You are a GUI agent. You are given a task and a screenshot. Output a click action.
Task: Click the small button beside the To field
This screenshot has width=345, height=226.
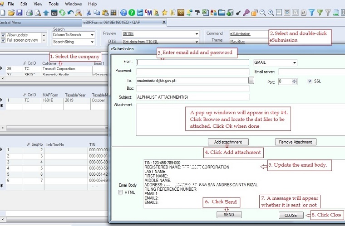251,81
